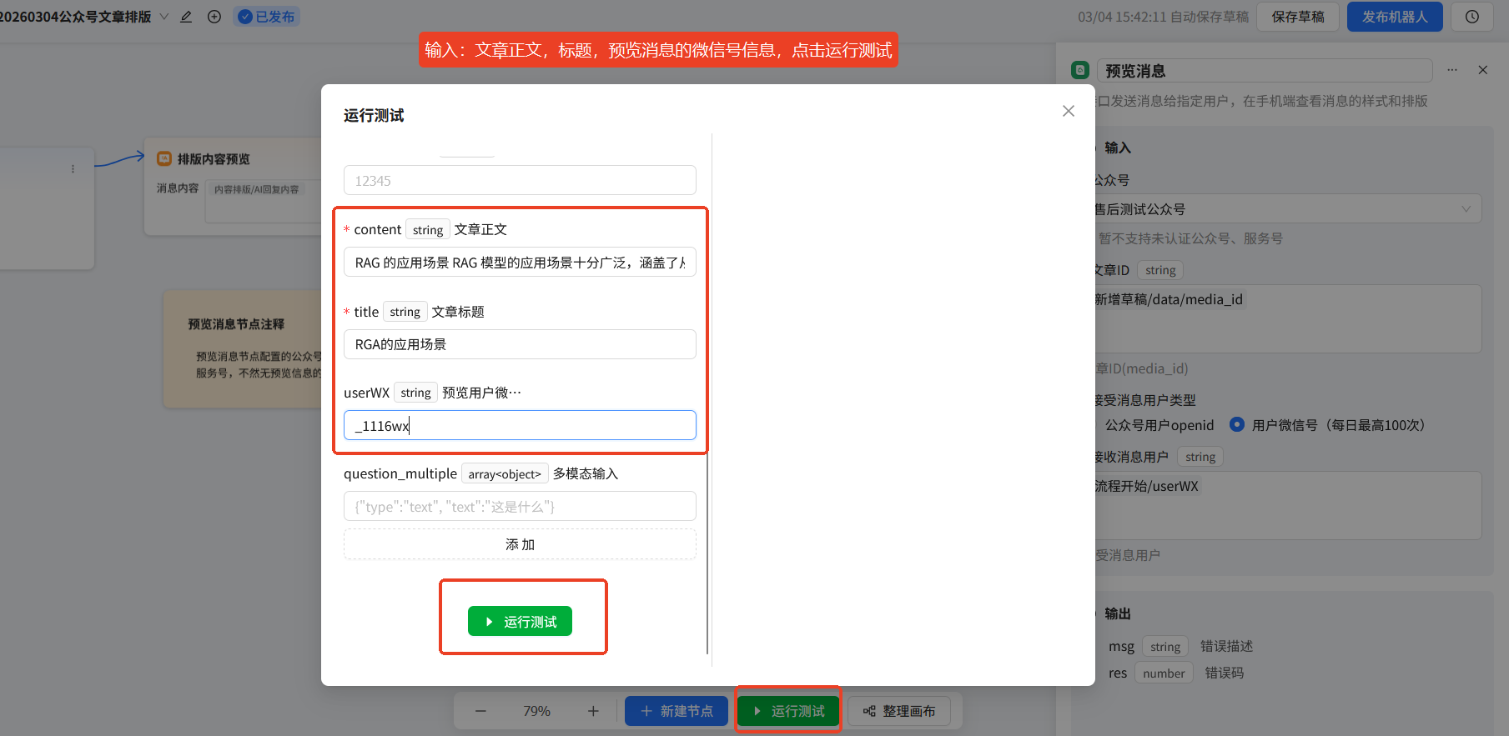Click the vertical dots on left node
Viewport: 1509px width, 736px height.
click(73, 168)
